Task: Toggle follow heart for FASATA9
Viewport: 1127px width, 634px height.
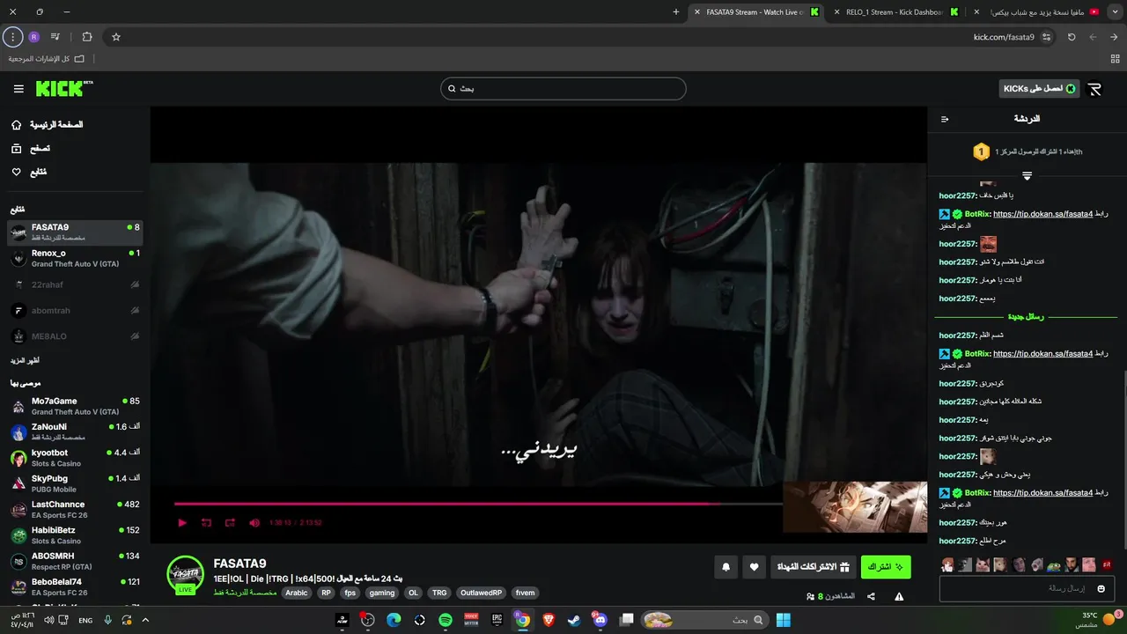Action: click(x=754, y=567)
